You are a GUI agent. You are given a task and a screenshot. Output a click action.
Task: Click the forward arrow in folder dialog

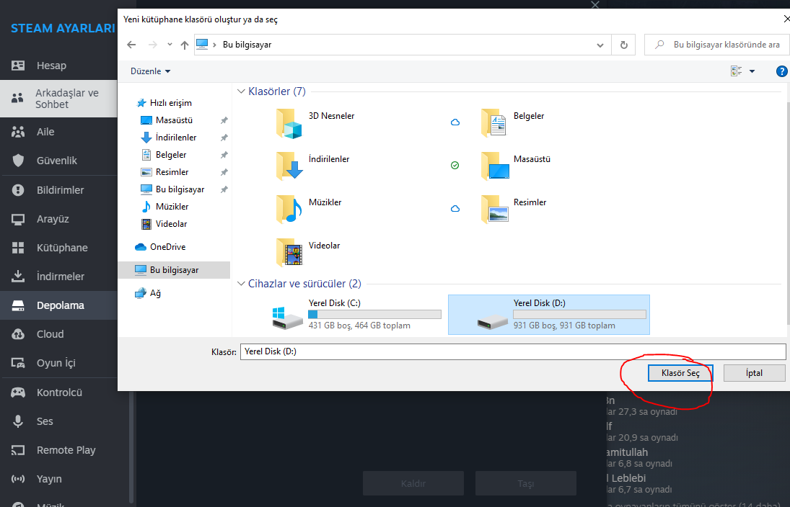[153, 45]
